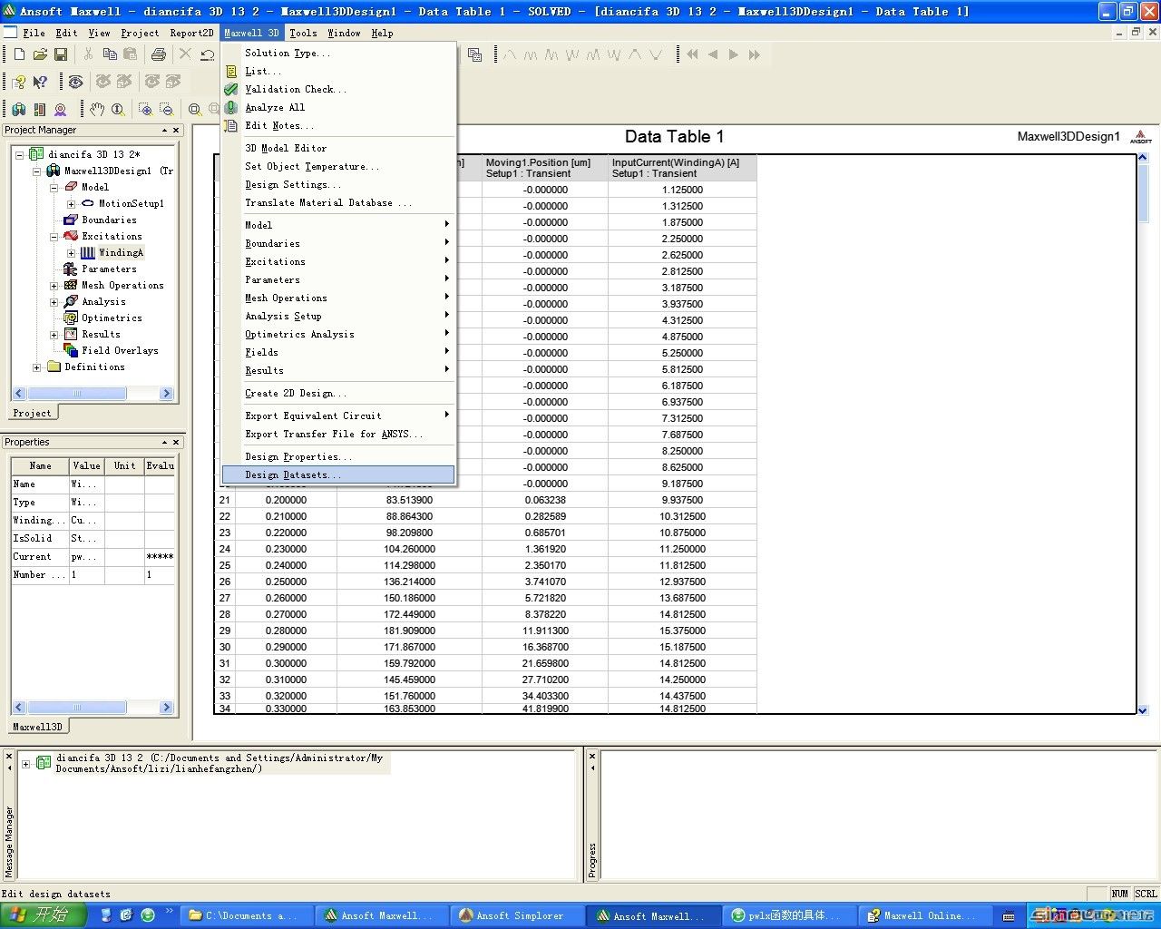This screenshot has height=929, width=1161.
Task: Click the Value column header in Properties
Action: pyautogui.click(x=87, y=465)
